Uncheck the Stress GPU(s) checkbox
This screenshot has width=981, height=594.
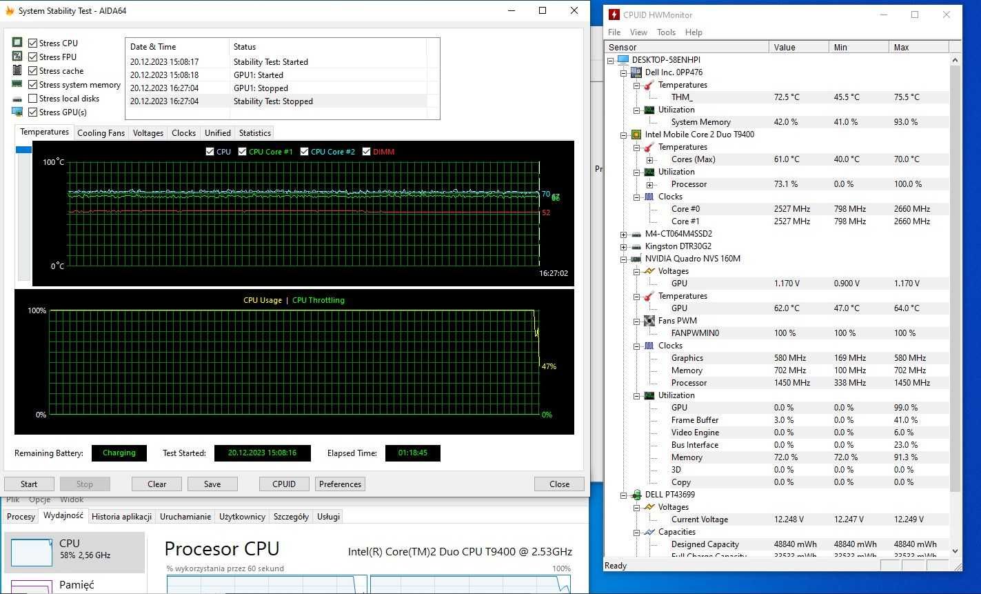pos(32,112)
